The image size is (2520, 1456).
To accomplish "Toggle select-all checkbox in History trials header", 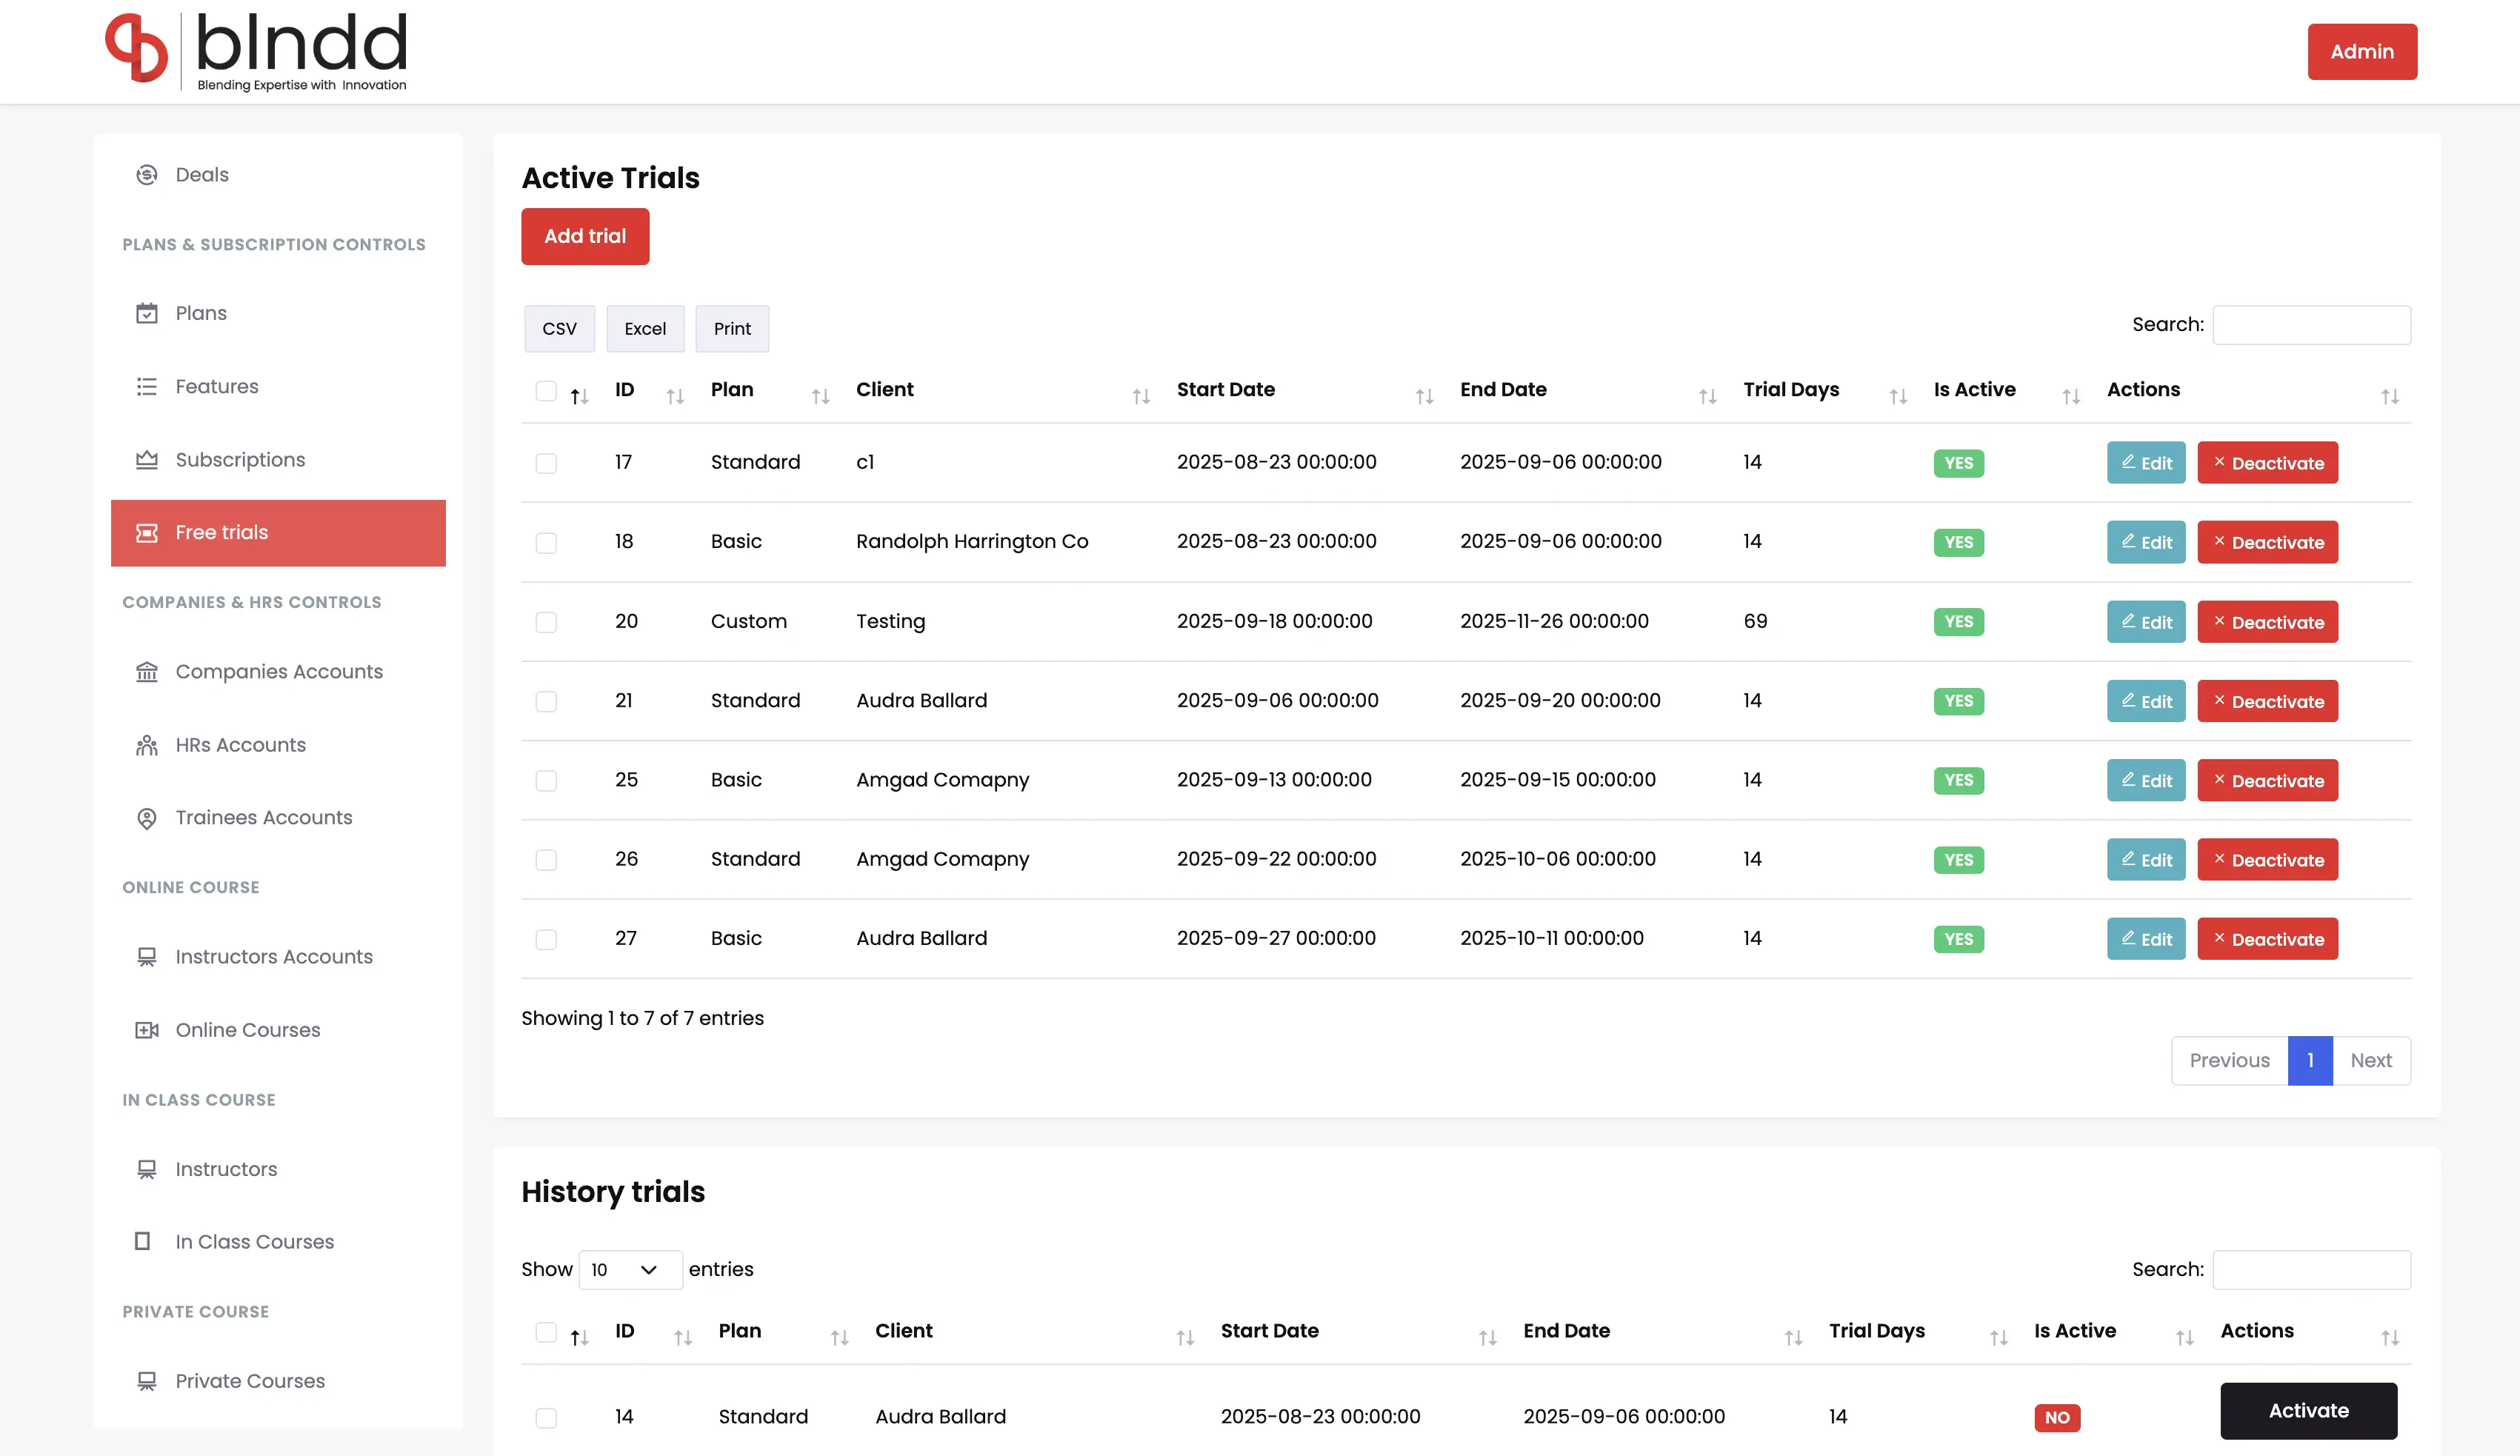I will (x=546, y=1332).
